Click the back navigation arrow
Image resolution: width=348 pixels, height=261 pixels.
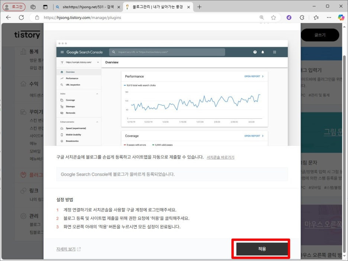(9, 17)
